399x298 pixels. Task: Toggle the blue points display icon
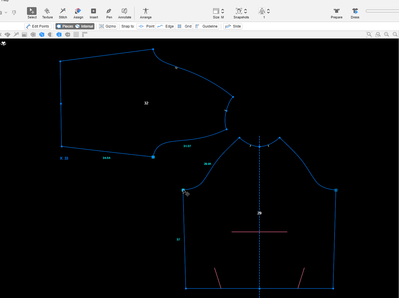click(x=42, y=35)
